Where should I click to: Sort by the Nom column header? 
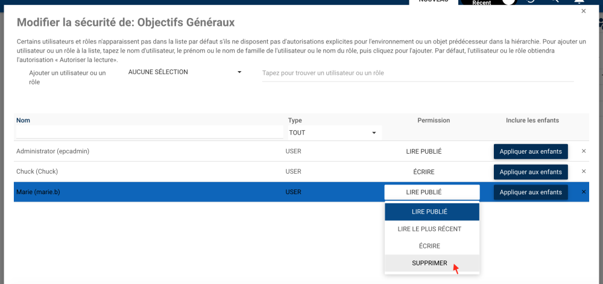(x=23, y=120)
